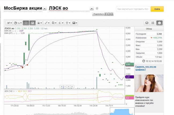
Task: Open the 1ч timeframe dropdown
Action: click(x=18, y=23)
